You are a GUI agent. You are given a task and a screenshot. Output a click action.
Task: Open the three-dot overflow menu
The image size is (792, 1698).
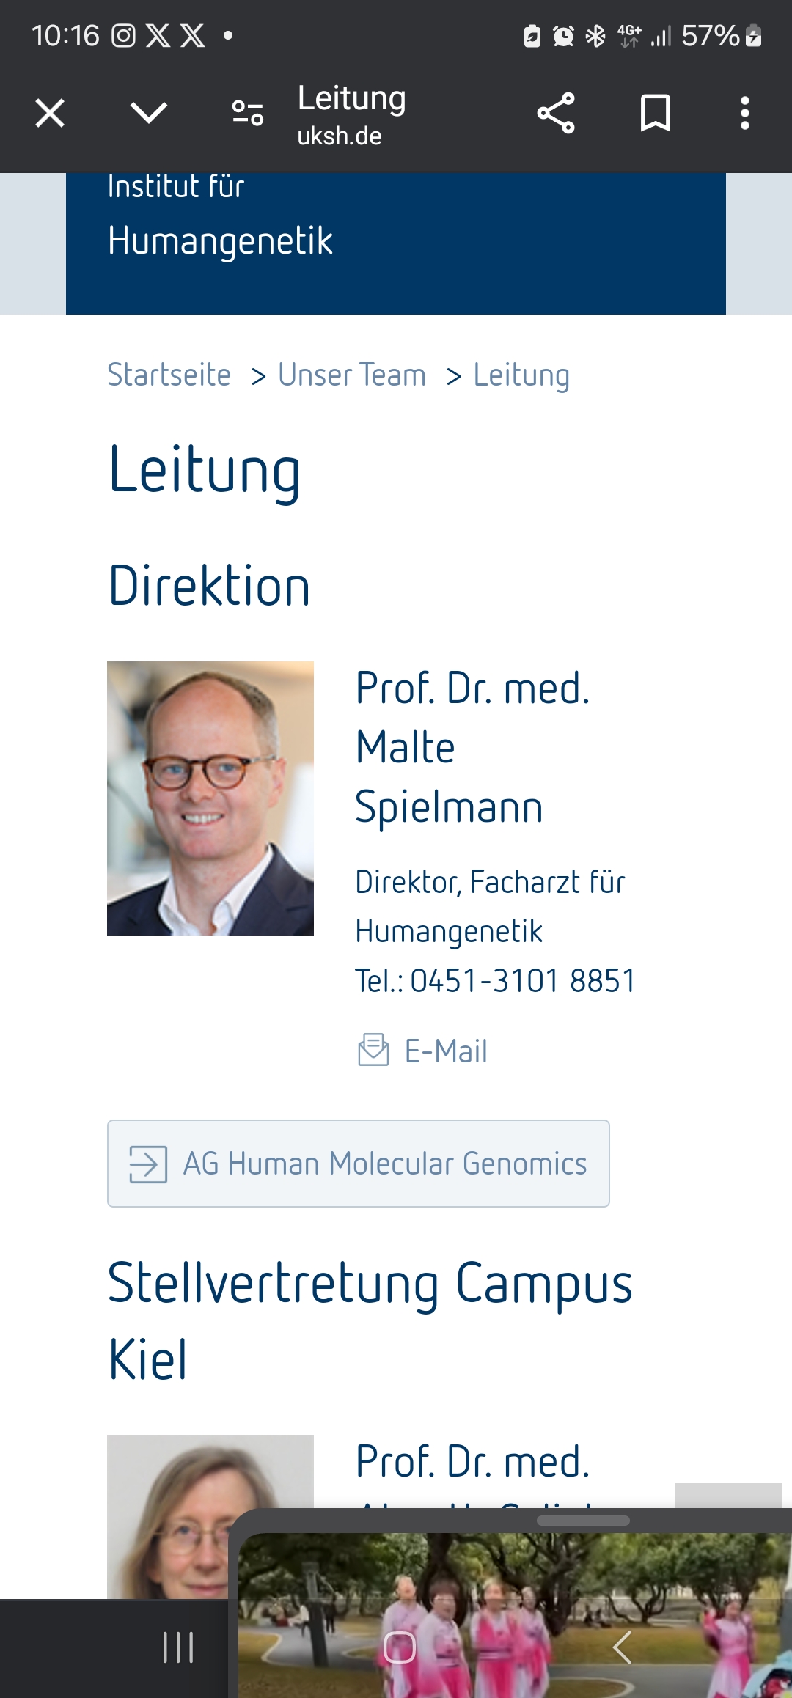pos(745,114)
